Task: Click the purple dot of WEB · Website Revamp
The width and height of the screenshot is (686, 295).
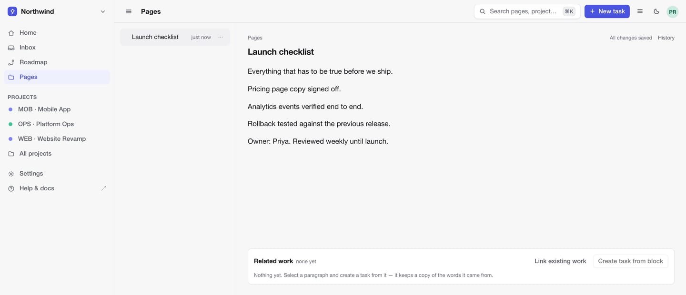Action: click(x=10, y=139)
